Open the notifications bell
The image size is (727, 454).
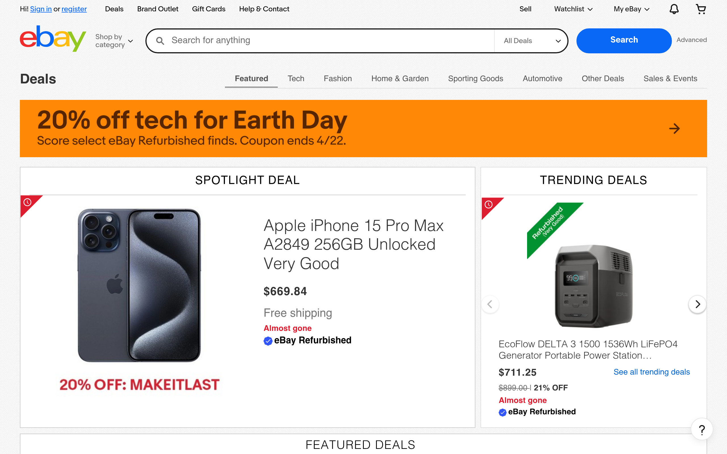point(674,9)
